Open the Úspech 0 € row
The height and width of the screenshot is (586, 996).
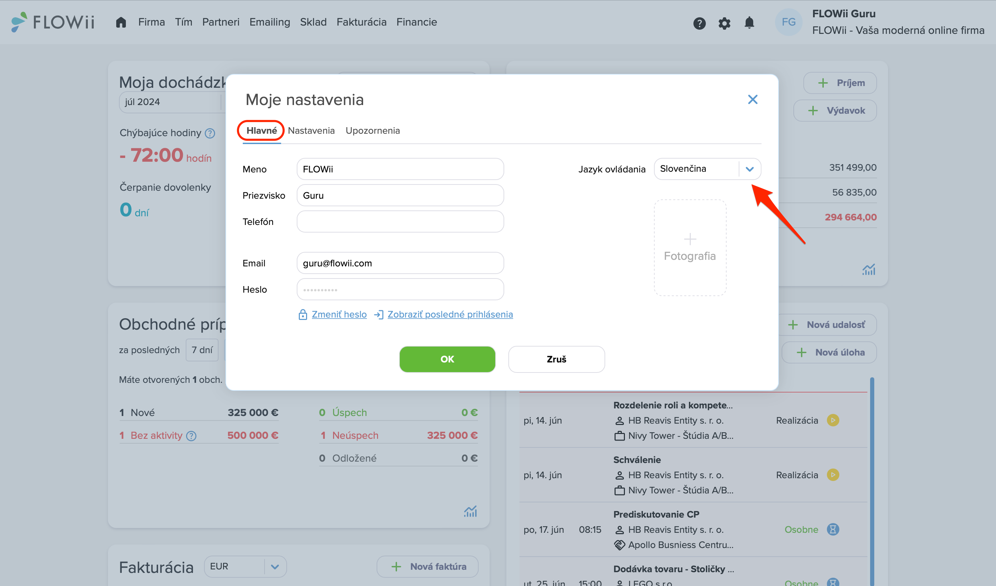398,413
